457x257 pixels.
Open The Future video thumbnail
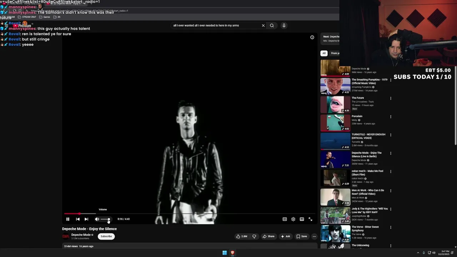coord(335,104)
